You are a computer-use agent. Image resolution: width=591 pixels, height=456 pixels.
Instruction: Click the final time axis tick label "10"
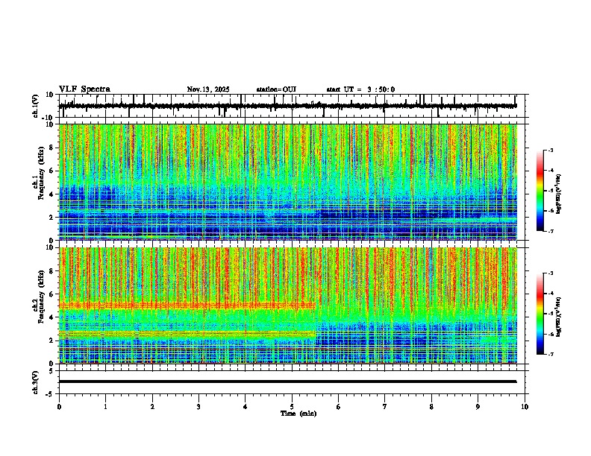tap(525, 407)
